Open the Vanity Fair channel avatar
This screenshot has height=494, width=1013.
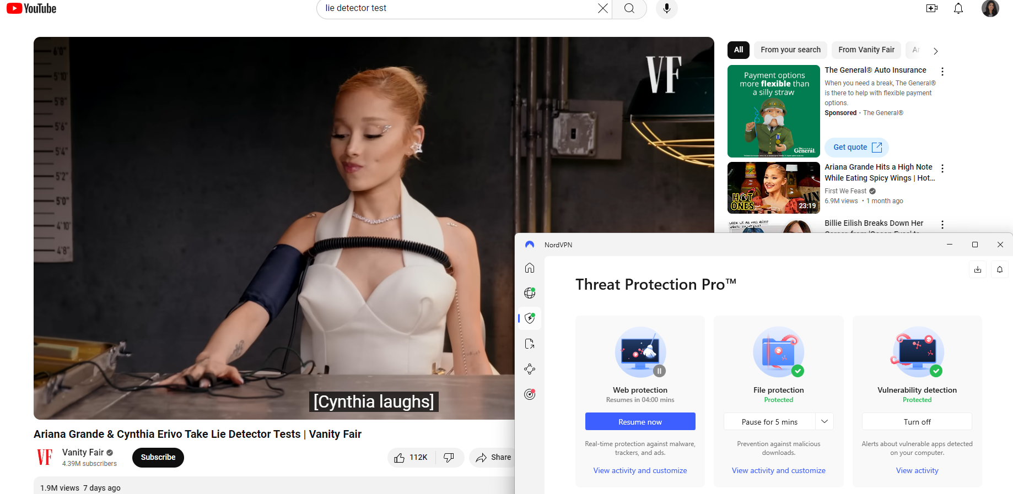[x=45, y=457]
